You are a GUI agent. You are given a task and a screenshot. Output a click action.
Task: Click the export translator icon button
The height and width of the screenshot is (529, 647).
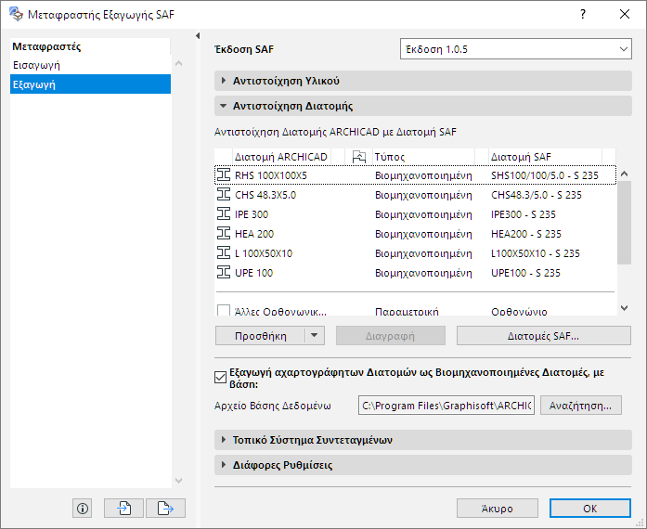165,508
